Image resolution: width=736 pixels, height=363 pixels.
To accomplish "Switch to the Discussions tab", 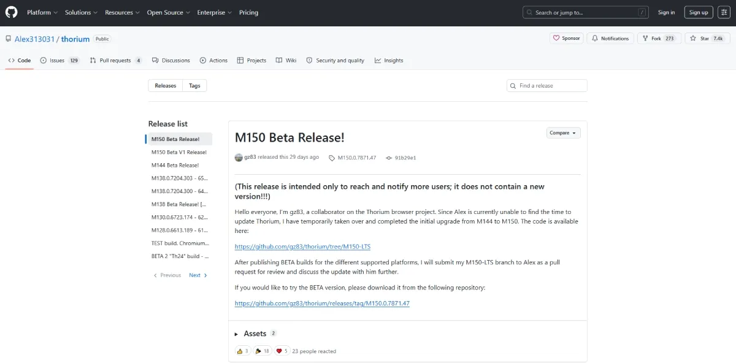I will coord(171,60).
